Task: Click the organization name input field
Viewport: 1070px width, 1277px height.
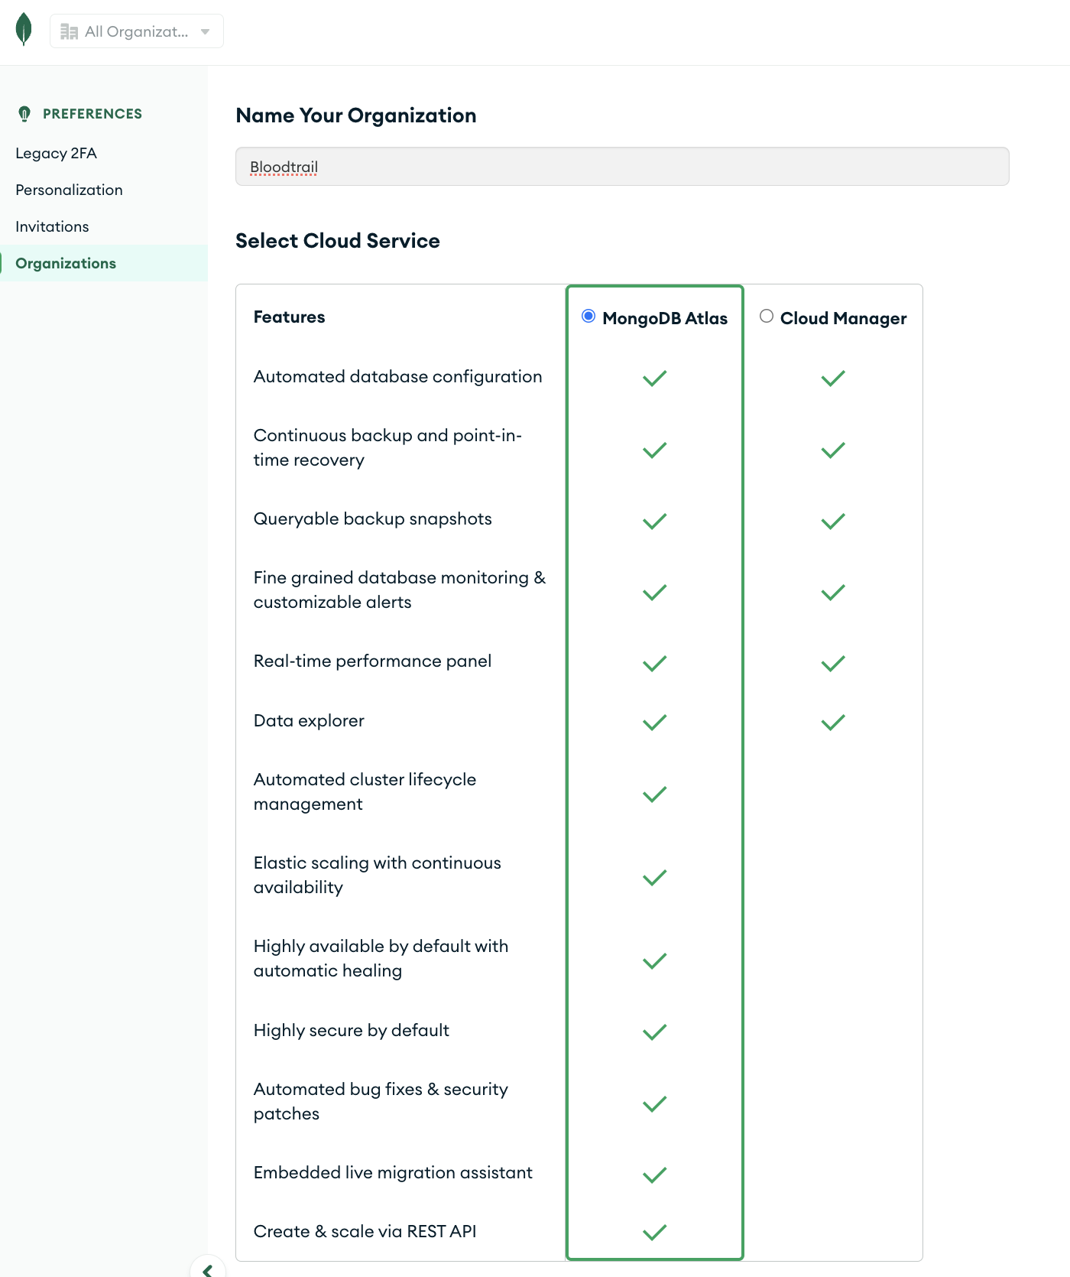Action: (622, 167)
